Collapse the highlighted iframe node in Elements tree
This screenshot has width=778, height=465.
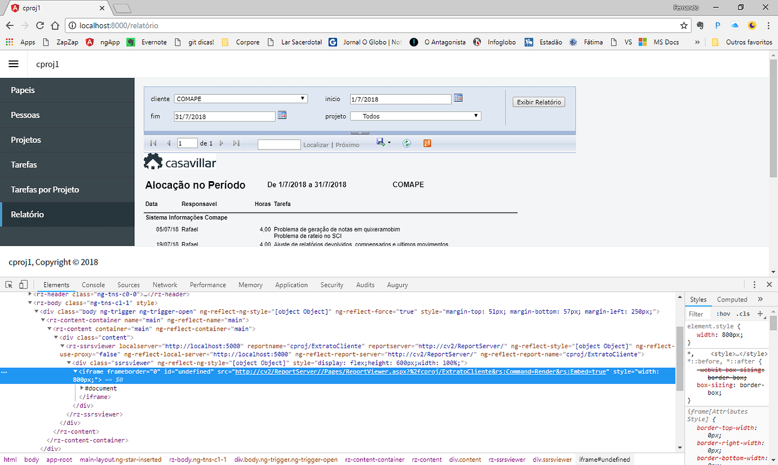[76, 371]
